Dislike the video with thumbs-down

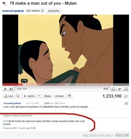[18, 96]
